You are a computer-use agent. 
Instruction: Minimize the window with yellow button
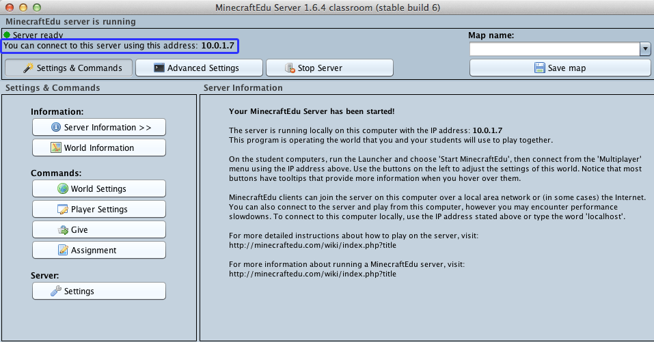click(23, 8)
